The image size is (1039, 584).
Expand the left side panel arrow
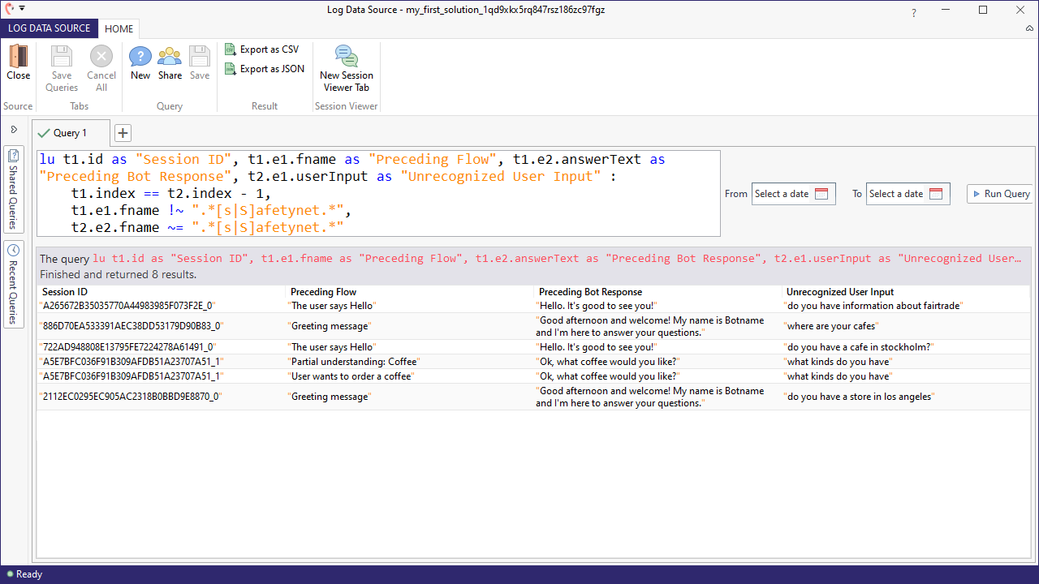pyautogui.click(x=14, y=130)
